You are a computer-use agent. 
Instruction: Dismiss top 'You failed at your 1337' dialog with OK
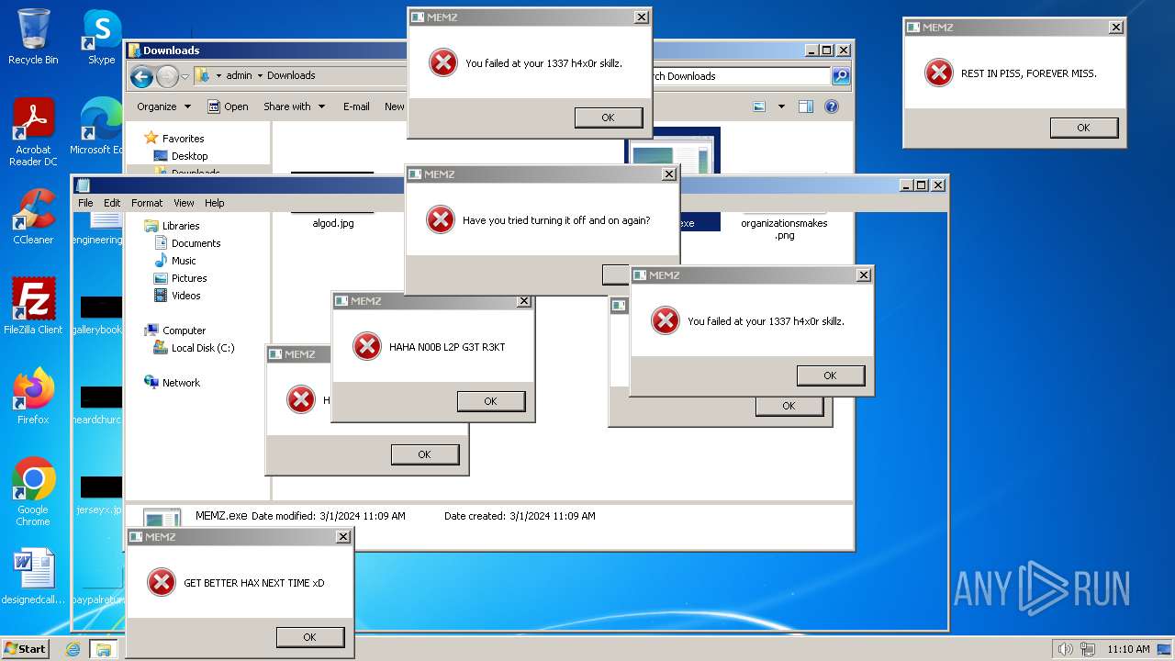click(609, 118)
